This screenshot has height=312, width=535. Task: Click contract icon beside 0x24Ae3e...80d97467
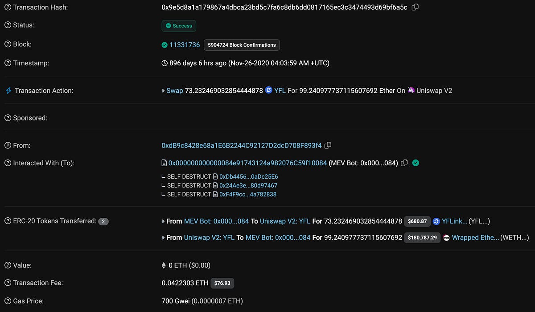pos(215,185)
